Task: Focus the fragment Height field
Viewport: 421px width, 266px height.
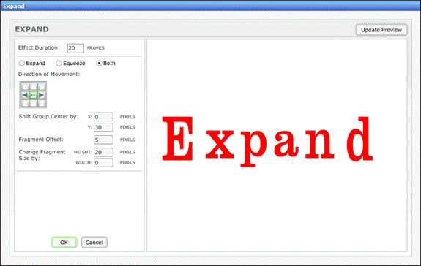Action: (x=103, y=152)
